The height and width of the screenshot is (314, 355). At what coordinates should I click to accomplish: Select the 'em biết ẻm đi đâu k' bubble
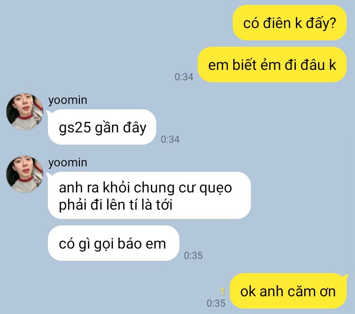(x=272, y=64)
